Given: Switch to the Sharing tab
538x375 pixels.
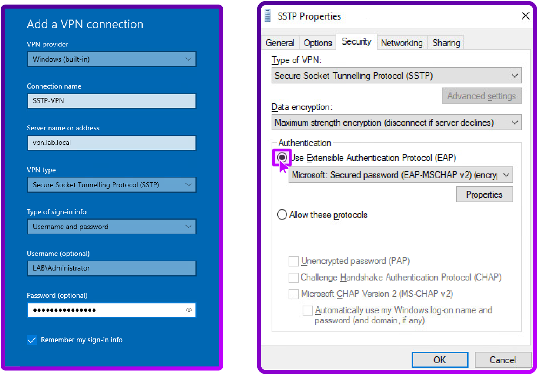Looking at the screenshot, I should 446,42.
